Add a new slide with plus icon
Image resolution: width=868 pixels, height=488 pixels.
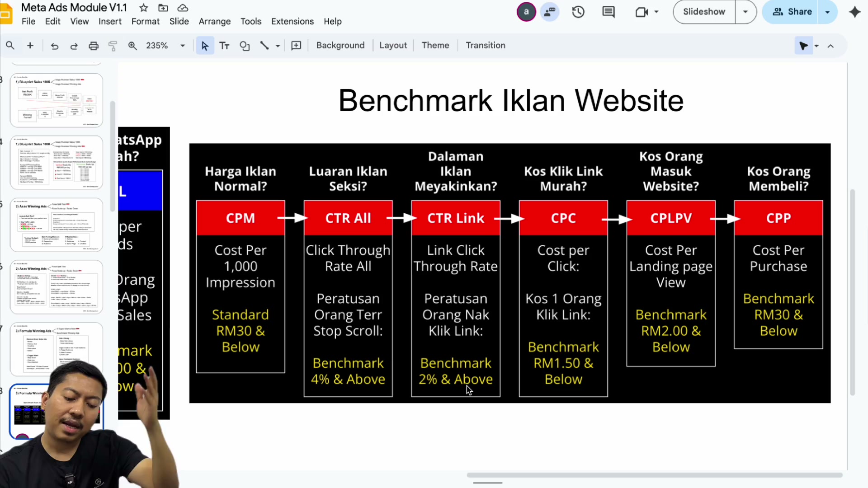pos(30,45)
